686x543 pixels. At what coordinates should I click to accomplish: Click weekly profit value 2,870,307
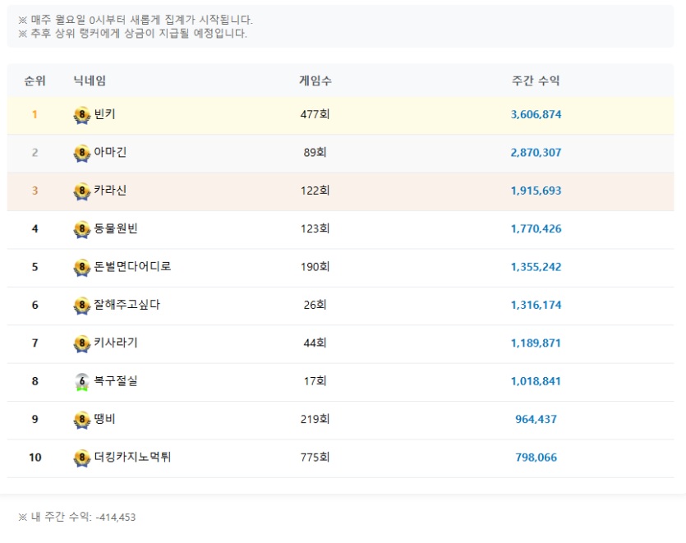pyautogui.click(x=536, y=153)
